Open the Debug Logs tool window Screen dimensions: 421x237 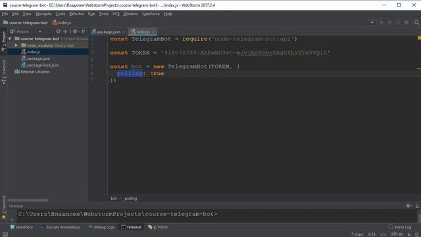[x=101, y=227]
